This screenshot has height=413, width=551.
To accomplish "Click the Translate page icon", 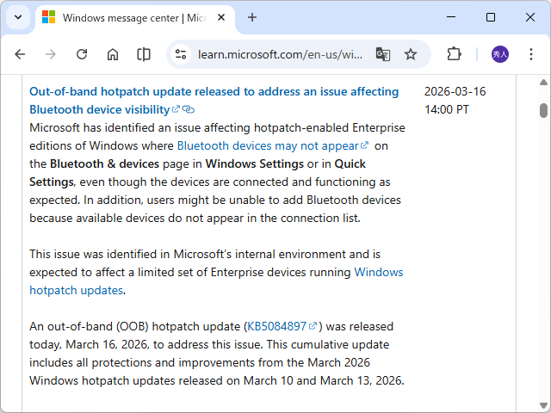I will coord(383,54).
